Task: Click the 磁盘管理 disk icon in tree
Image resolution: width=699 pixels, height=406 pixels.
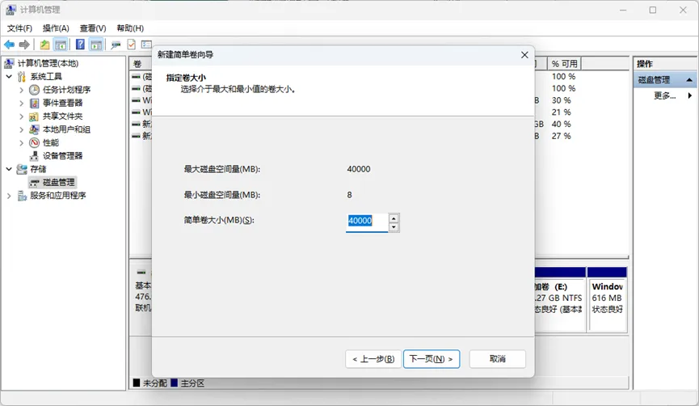Action: click(x=34, y=183)
